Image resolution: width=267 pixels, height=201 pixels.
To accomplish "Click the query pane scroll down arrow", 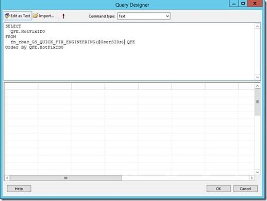I will 257,77.
